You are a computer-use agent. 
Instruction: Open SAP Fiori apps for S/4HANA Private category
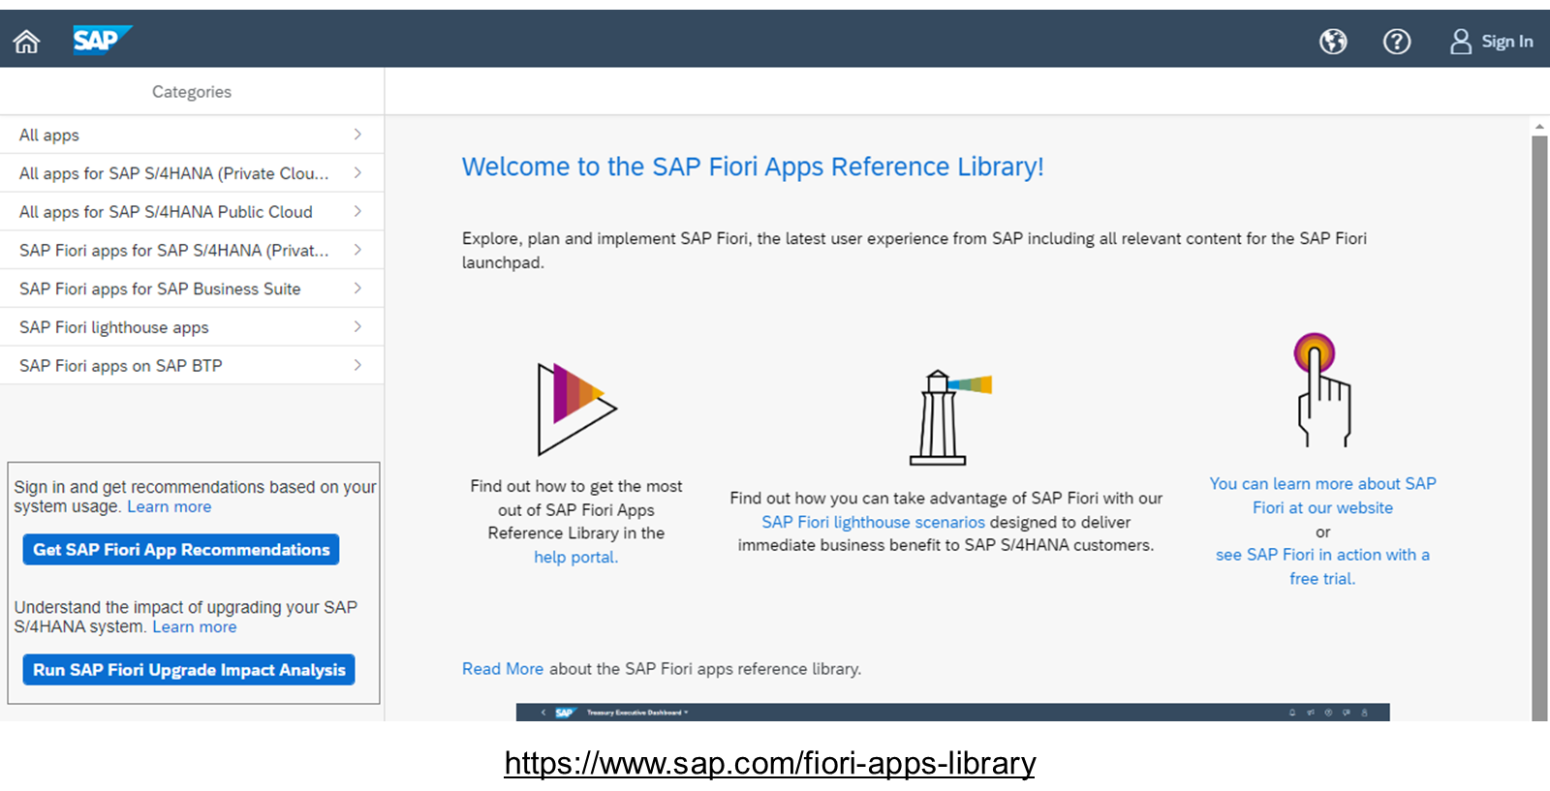click(192, 251)
